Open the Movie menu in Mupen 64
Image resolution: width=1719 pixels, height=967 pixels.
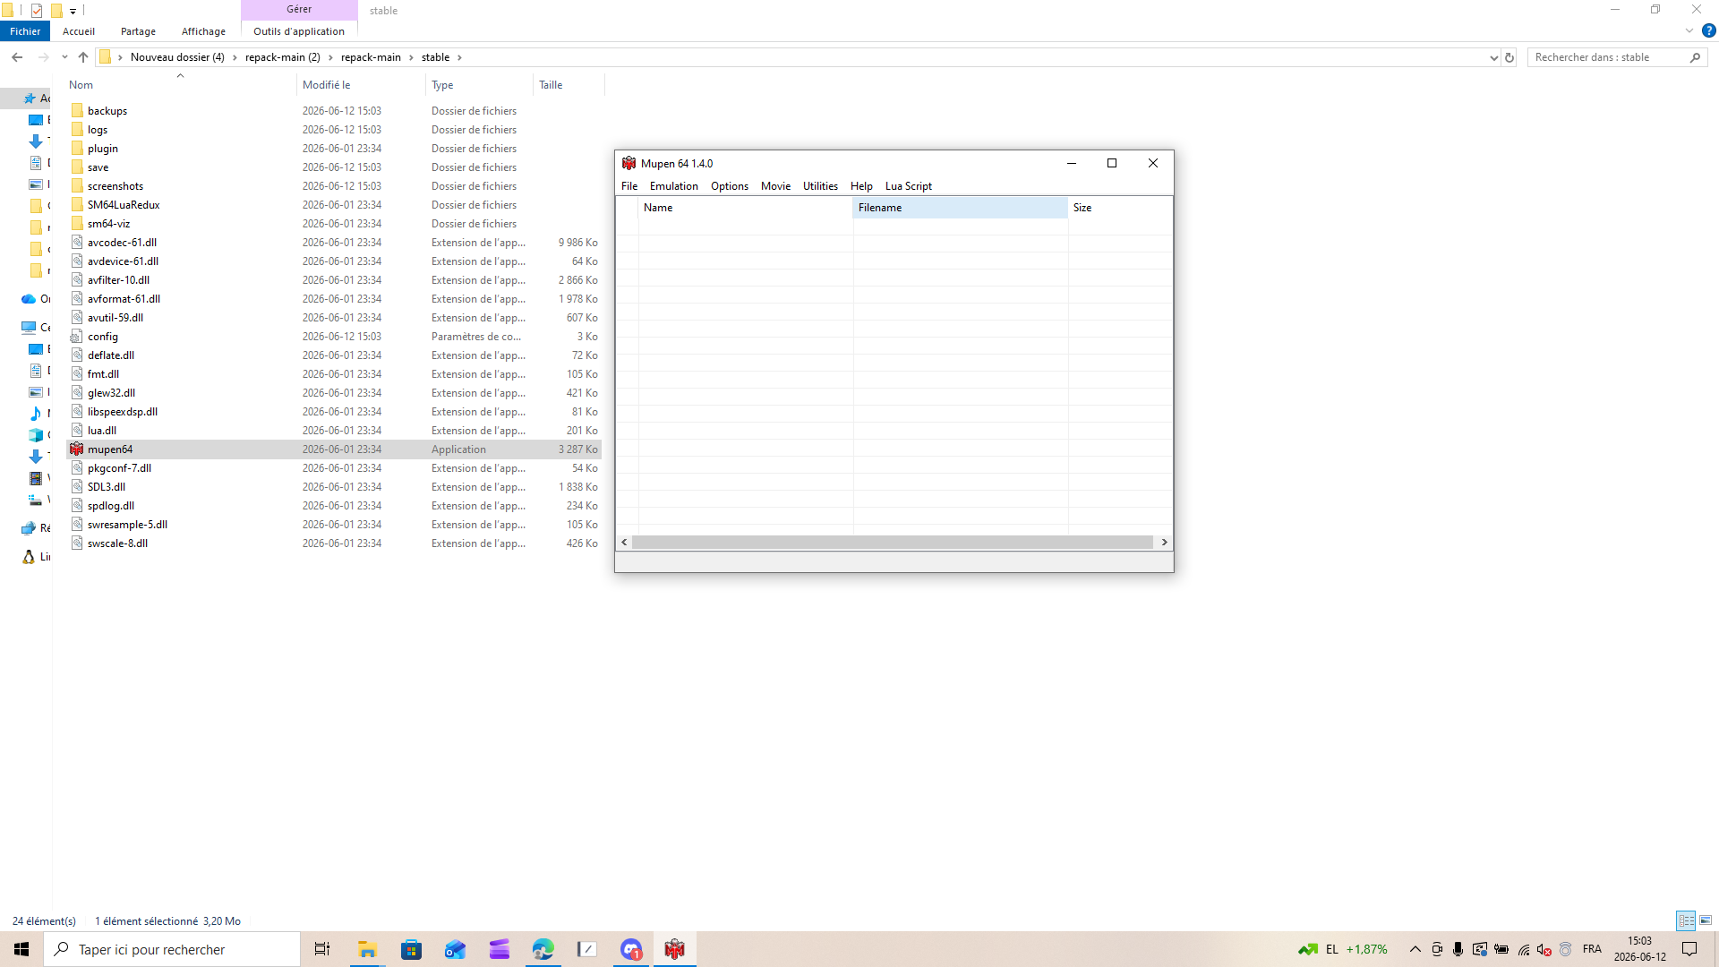775,186
